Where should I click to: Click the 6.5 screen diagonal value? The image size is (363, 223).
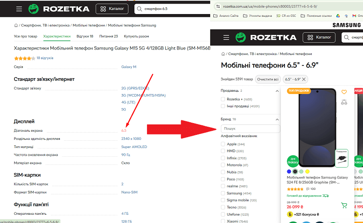(x=124, y=130)
